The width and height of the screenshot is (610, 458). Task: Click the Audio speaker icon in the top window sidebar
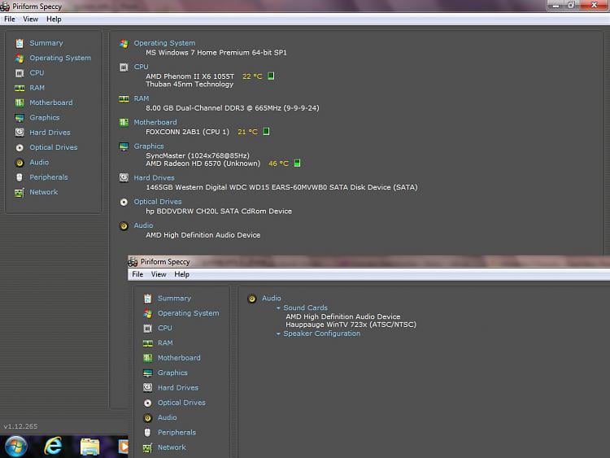(x=20, y=163)
